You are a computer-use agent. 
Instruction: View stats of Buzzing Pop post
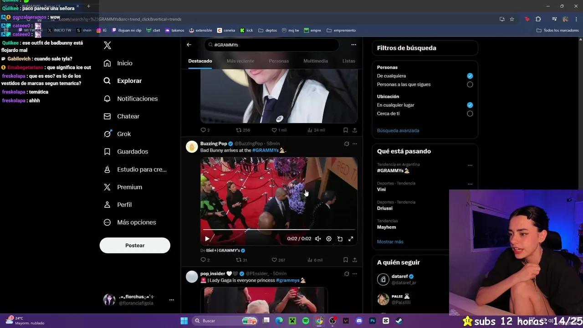tap(315, 260)
